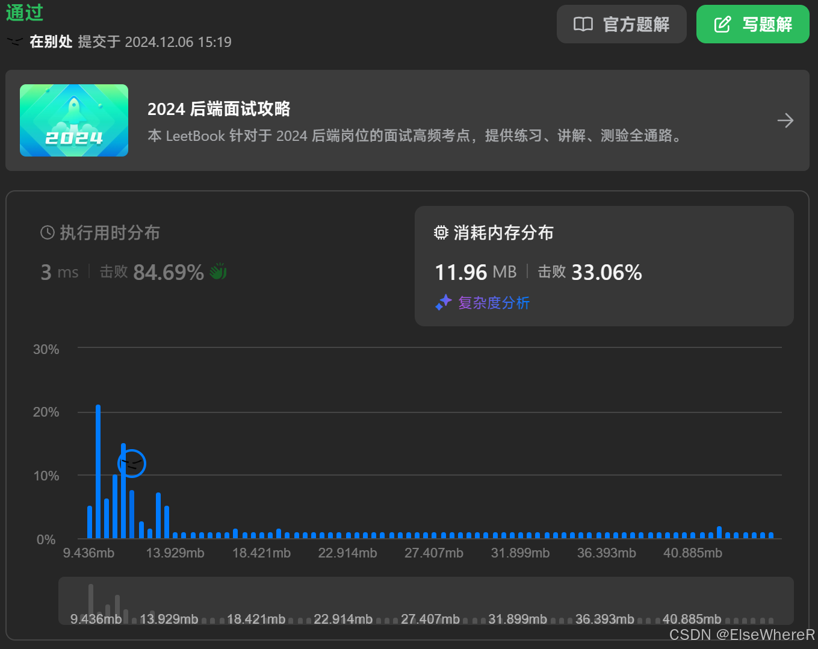Image resolution: width=818 pixels, height=649 pixels.
Task: Select the 消耗内存分布 memory panel heading
Action: [503, 232]
